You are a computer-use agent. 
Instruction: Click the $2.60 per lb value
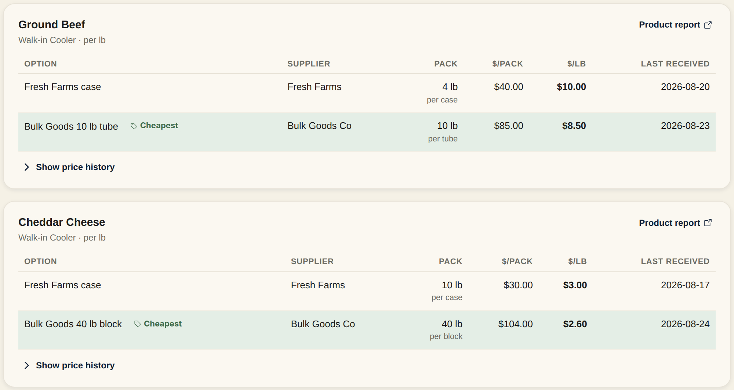575,324
